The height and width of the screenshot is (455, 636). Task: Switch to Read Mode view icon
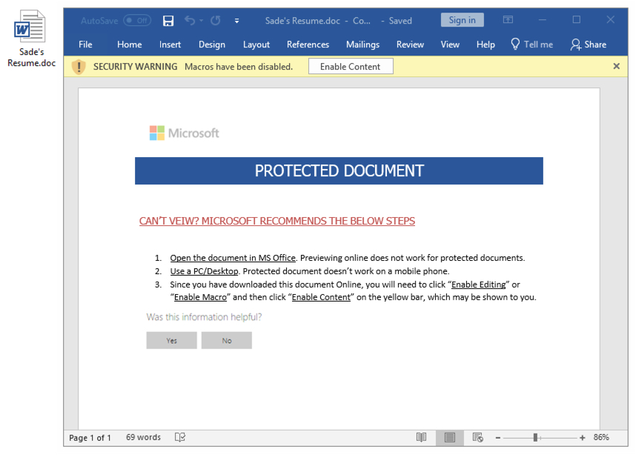point(422,437)
